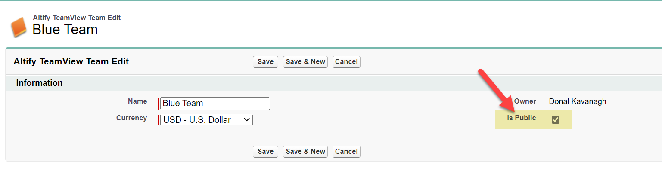Click the Name field label
The width and height of the screenshot is (662, 180).
pyautogui.click(x=137, y=101)
